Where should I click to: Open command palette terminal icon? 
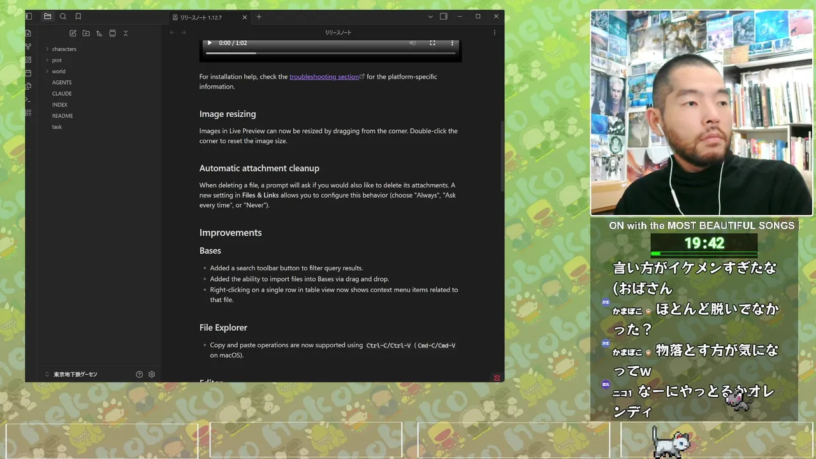pyautogui.click(x=28, y=99)
